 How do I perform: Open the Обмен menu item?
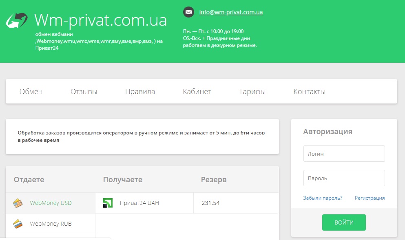coord(31,92)
